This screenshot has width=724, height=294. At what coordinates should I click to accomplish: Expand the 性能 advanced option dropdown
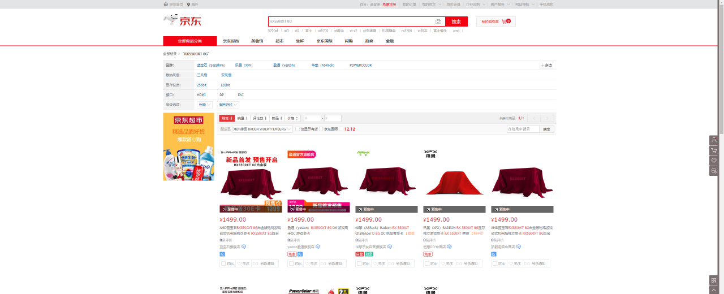click(x=205, y=105)
